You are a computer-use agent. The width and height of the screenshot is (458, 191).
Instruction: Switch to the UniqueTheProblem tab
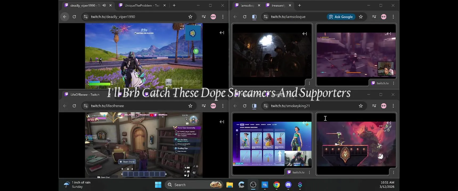[142, 5]
